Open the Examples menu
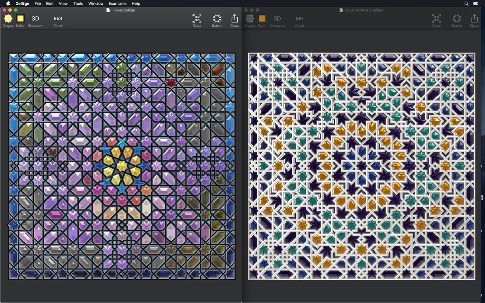 click(117, 3)
